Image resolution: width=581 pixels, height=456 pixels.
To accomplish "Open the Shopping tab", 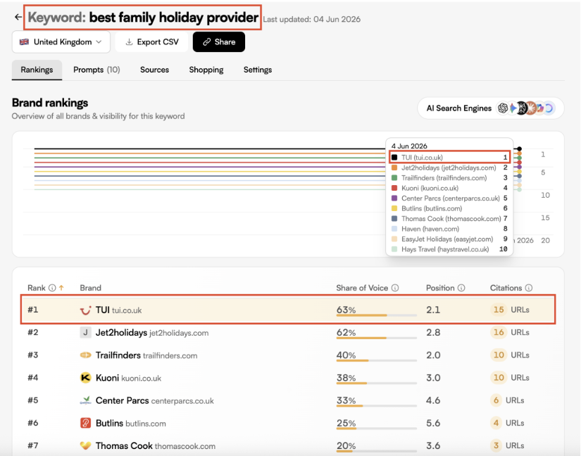I will [206, 70].
